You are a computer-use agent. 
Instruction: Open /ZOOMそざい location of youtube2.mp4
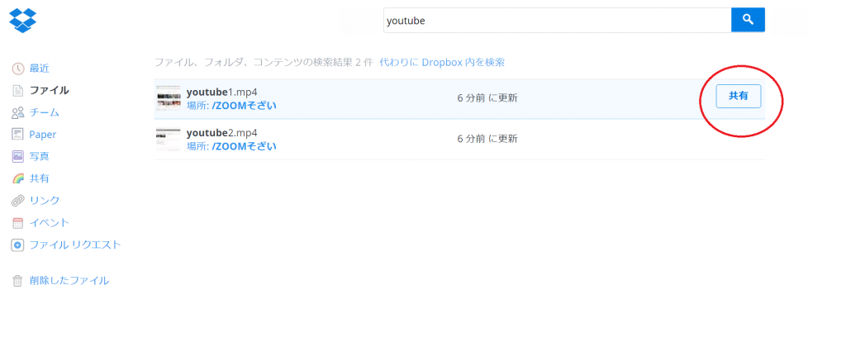click(245, 146)
